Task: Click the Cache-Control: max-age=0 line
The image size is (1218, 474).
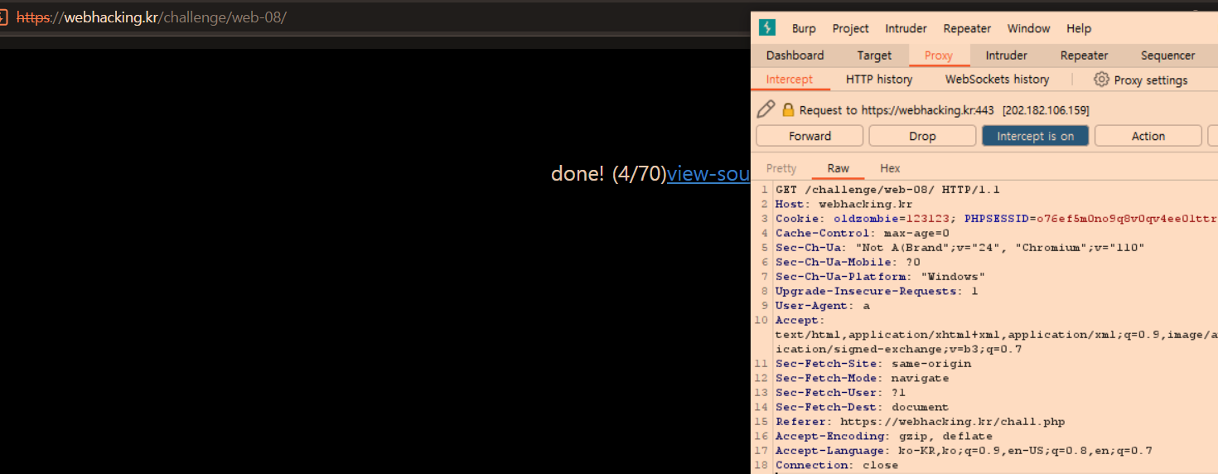Action: tap(862, 233)
